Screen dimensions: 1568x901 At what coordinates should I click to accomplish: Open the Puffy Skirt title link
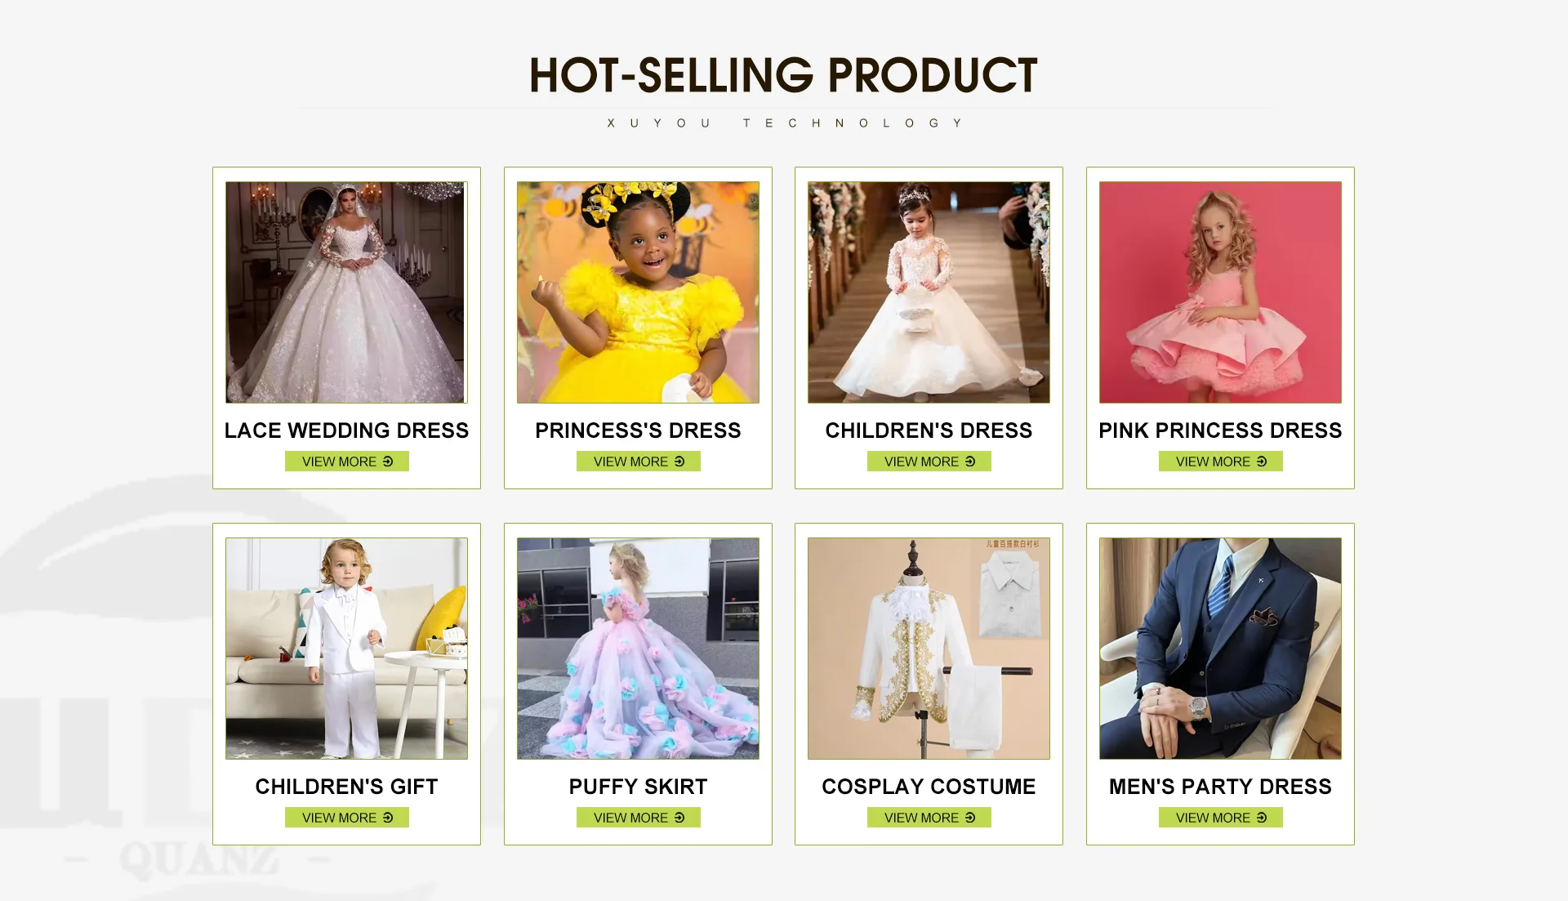pos(638,787)
